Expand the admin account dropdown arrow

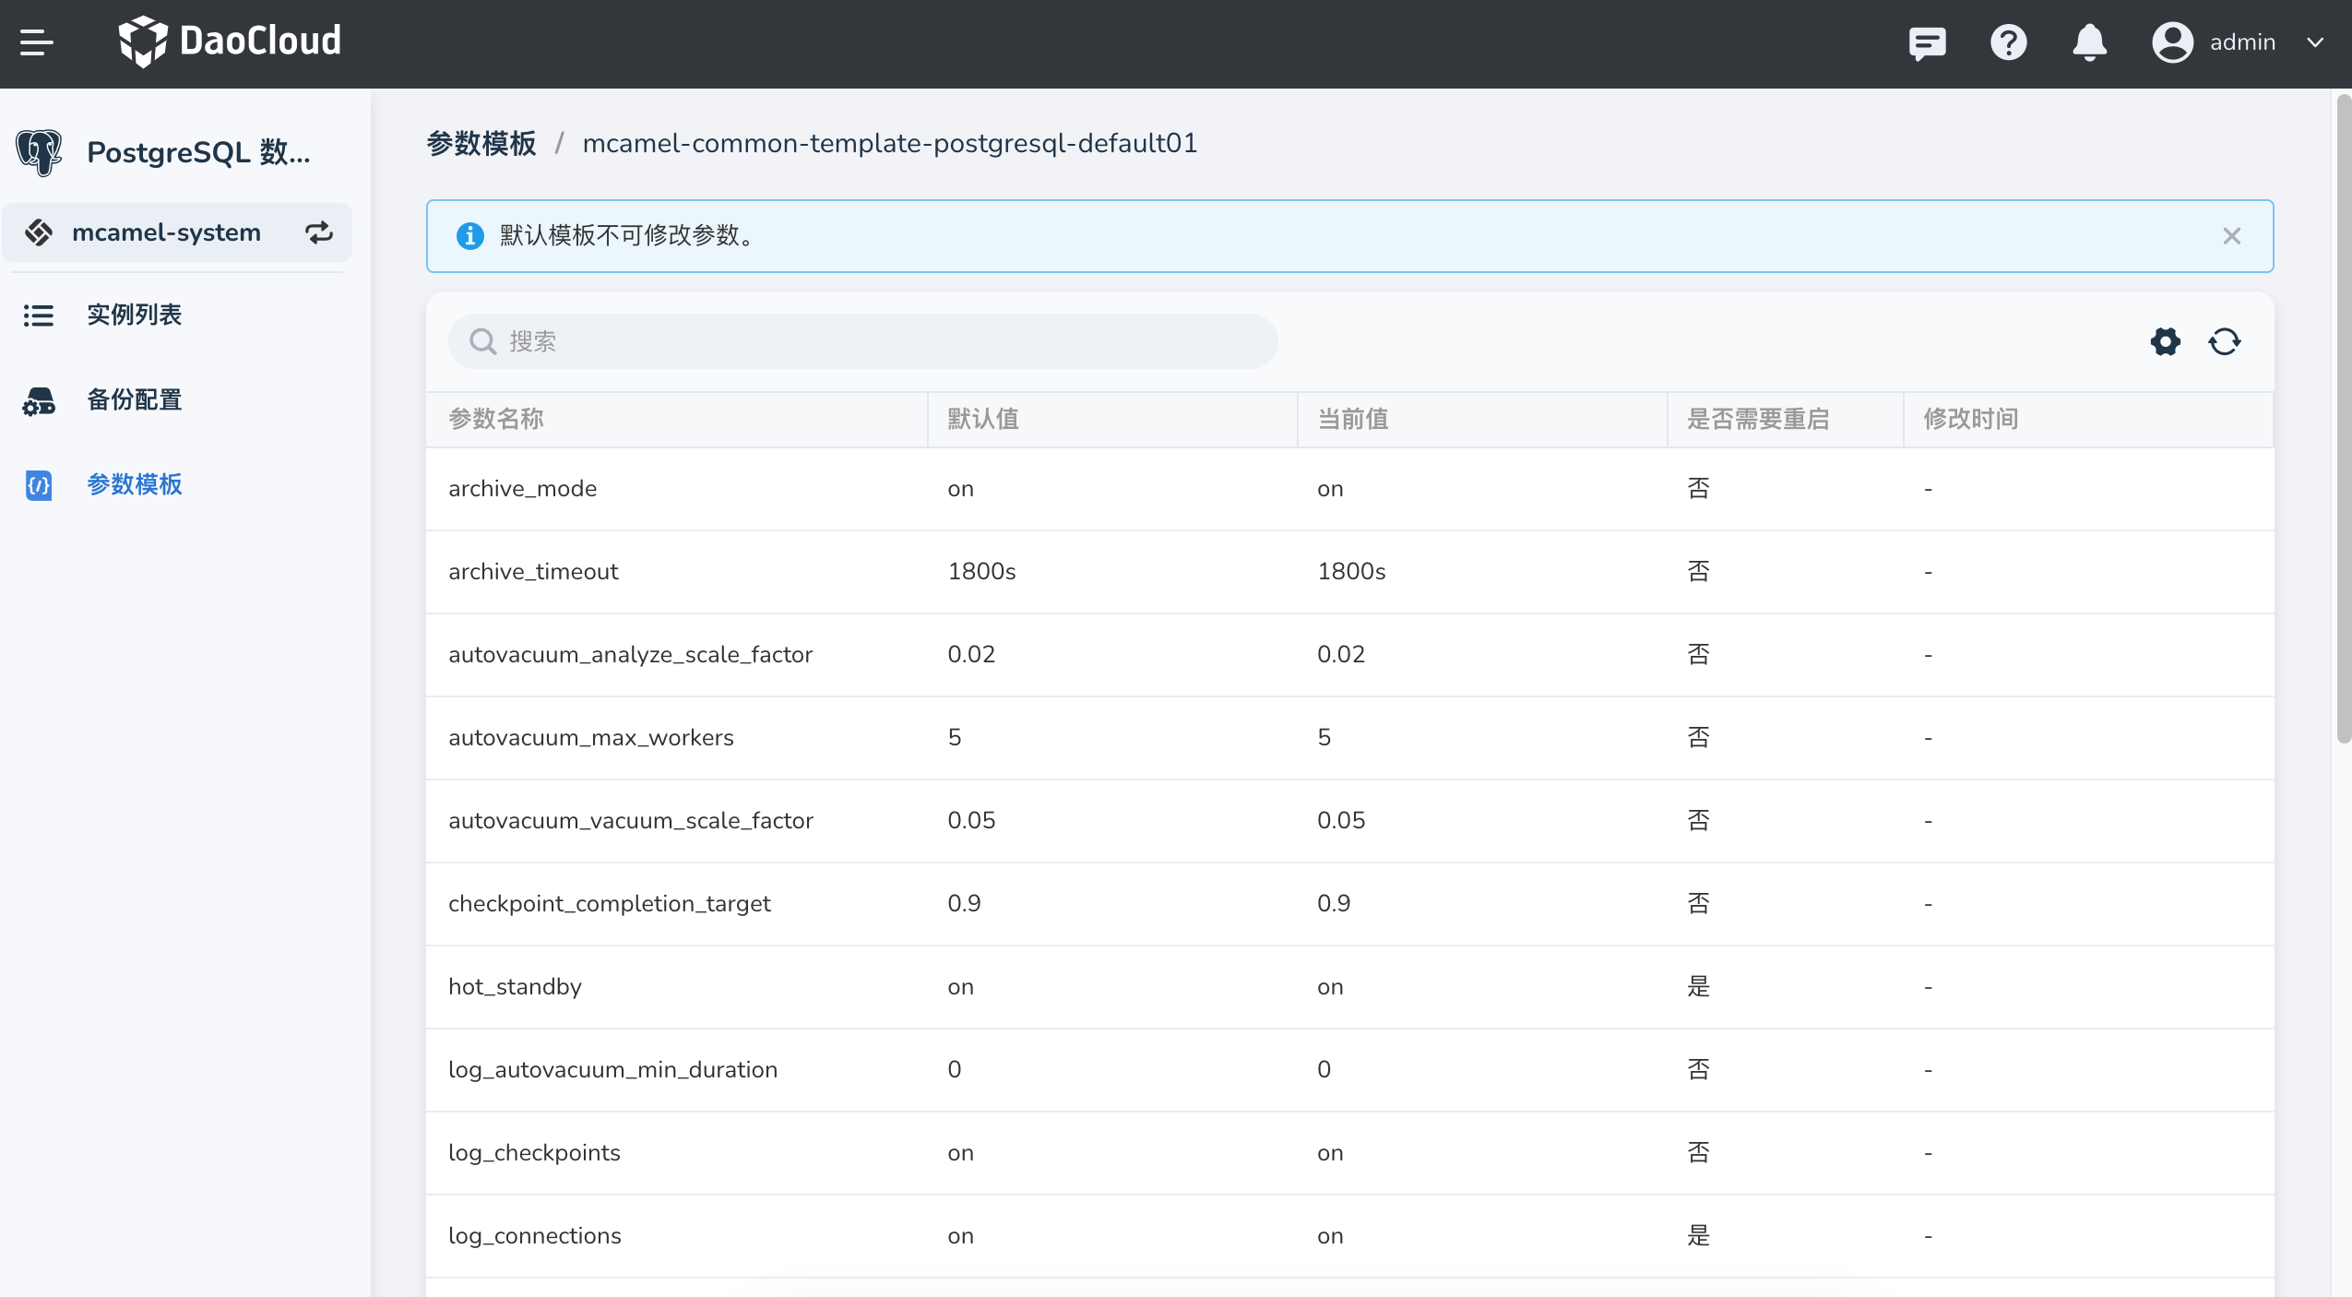[2314, 42]
